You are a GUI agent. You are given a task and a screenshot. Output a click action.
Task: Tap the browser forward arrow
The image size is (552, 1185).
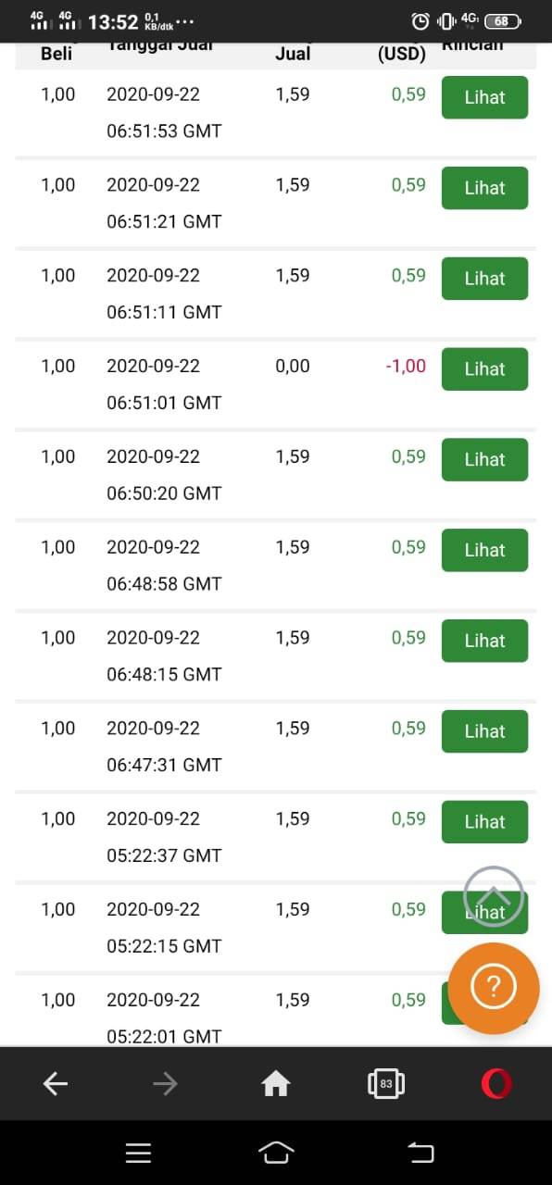click(x=165, y=1083)
